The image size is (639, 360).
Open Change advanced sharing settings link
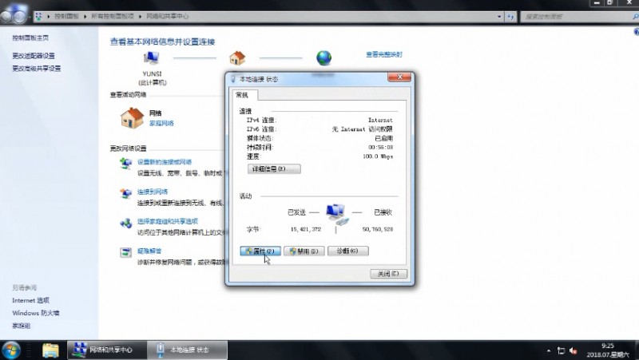click(x=36, y=69)
